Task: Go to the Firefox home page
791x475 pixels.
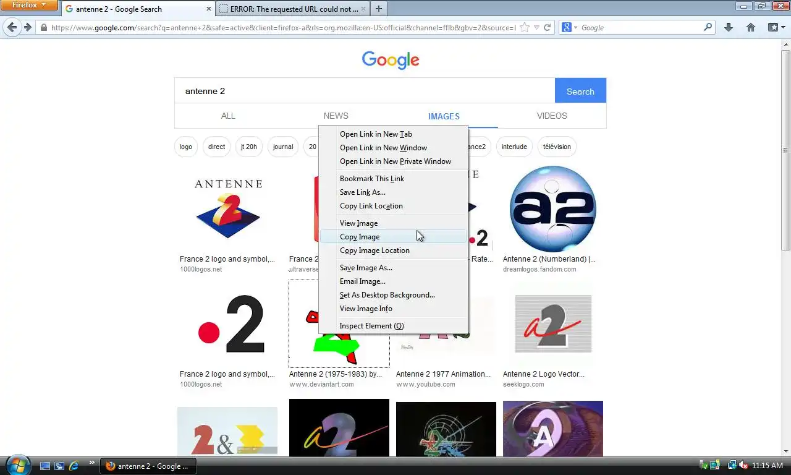Action: pos(751,27)
